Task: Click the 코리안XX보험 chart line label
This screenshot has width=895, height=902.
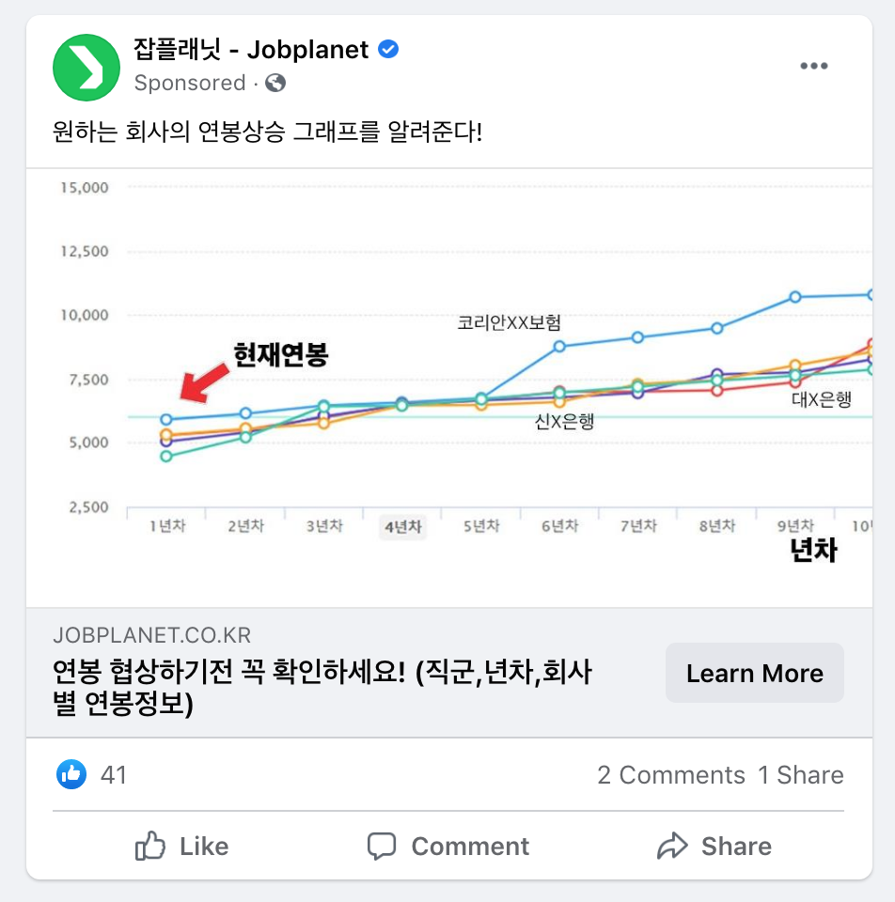Action: point(509,322)
